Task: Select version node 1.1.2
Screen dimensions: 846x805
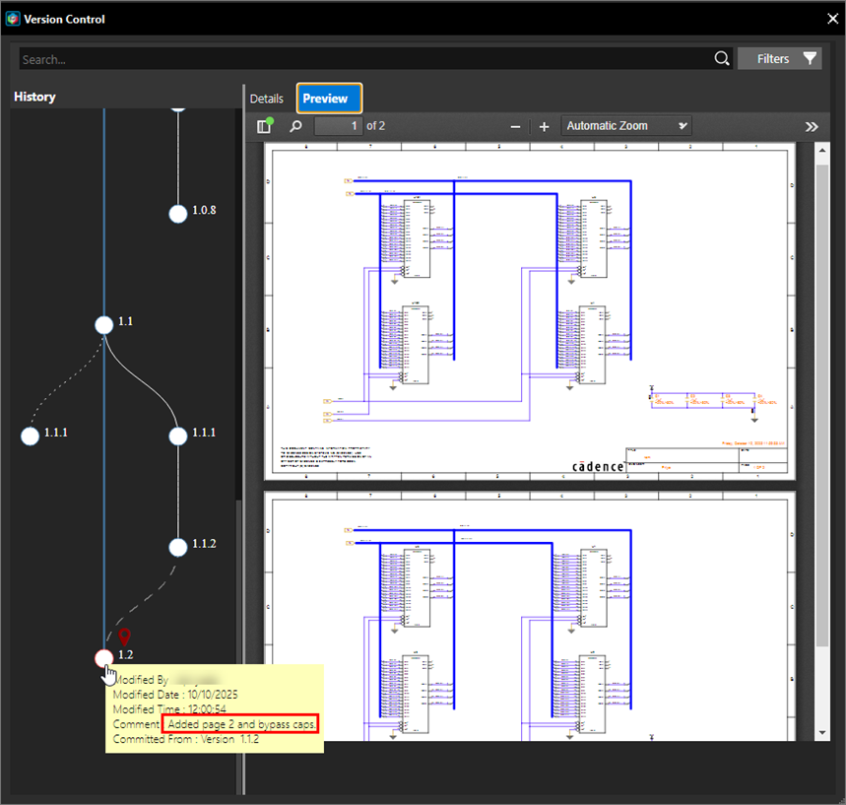Action: (x=177, y=547)
